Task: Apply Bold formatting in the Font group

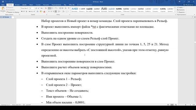Action: (22, 12)
